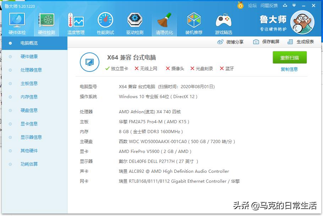The image size is (323, 216).
Task: Open the title bar dropdown menu arrow
Action: pyautogui.click(x=293, y=6)
